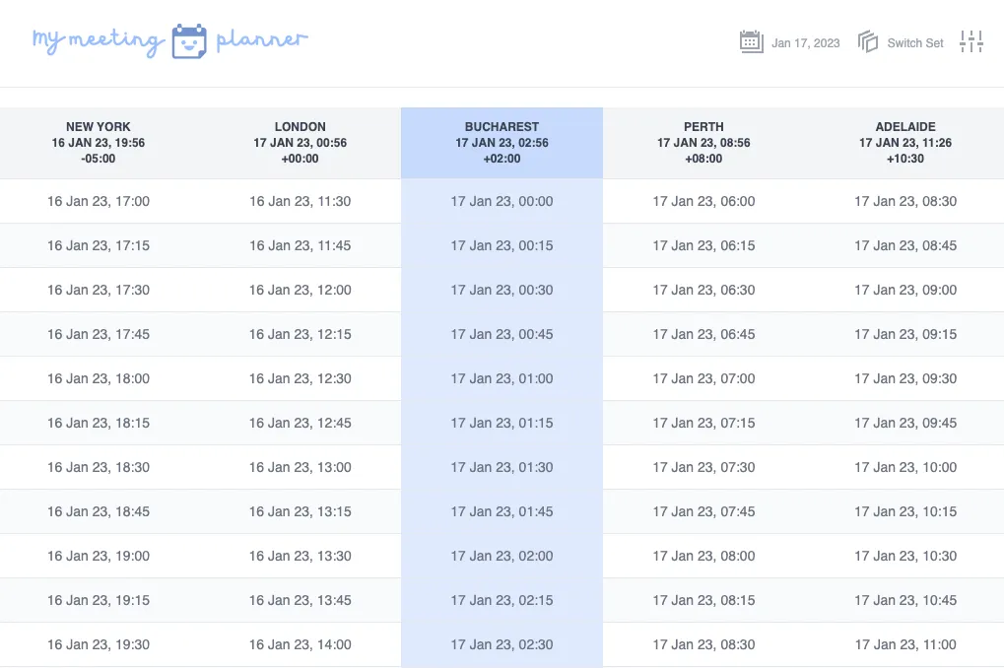
Task: Pick the Adelaide 09:15 time slot
Action: coord(905,334)
